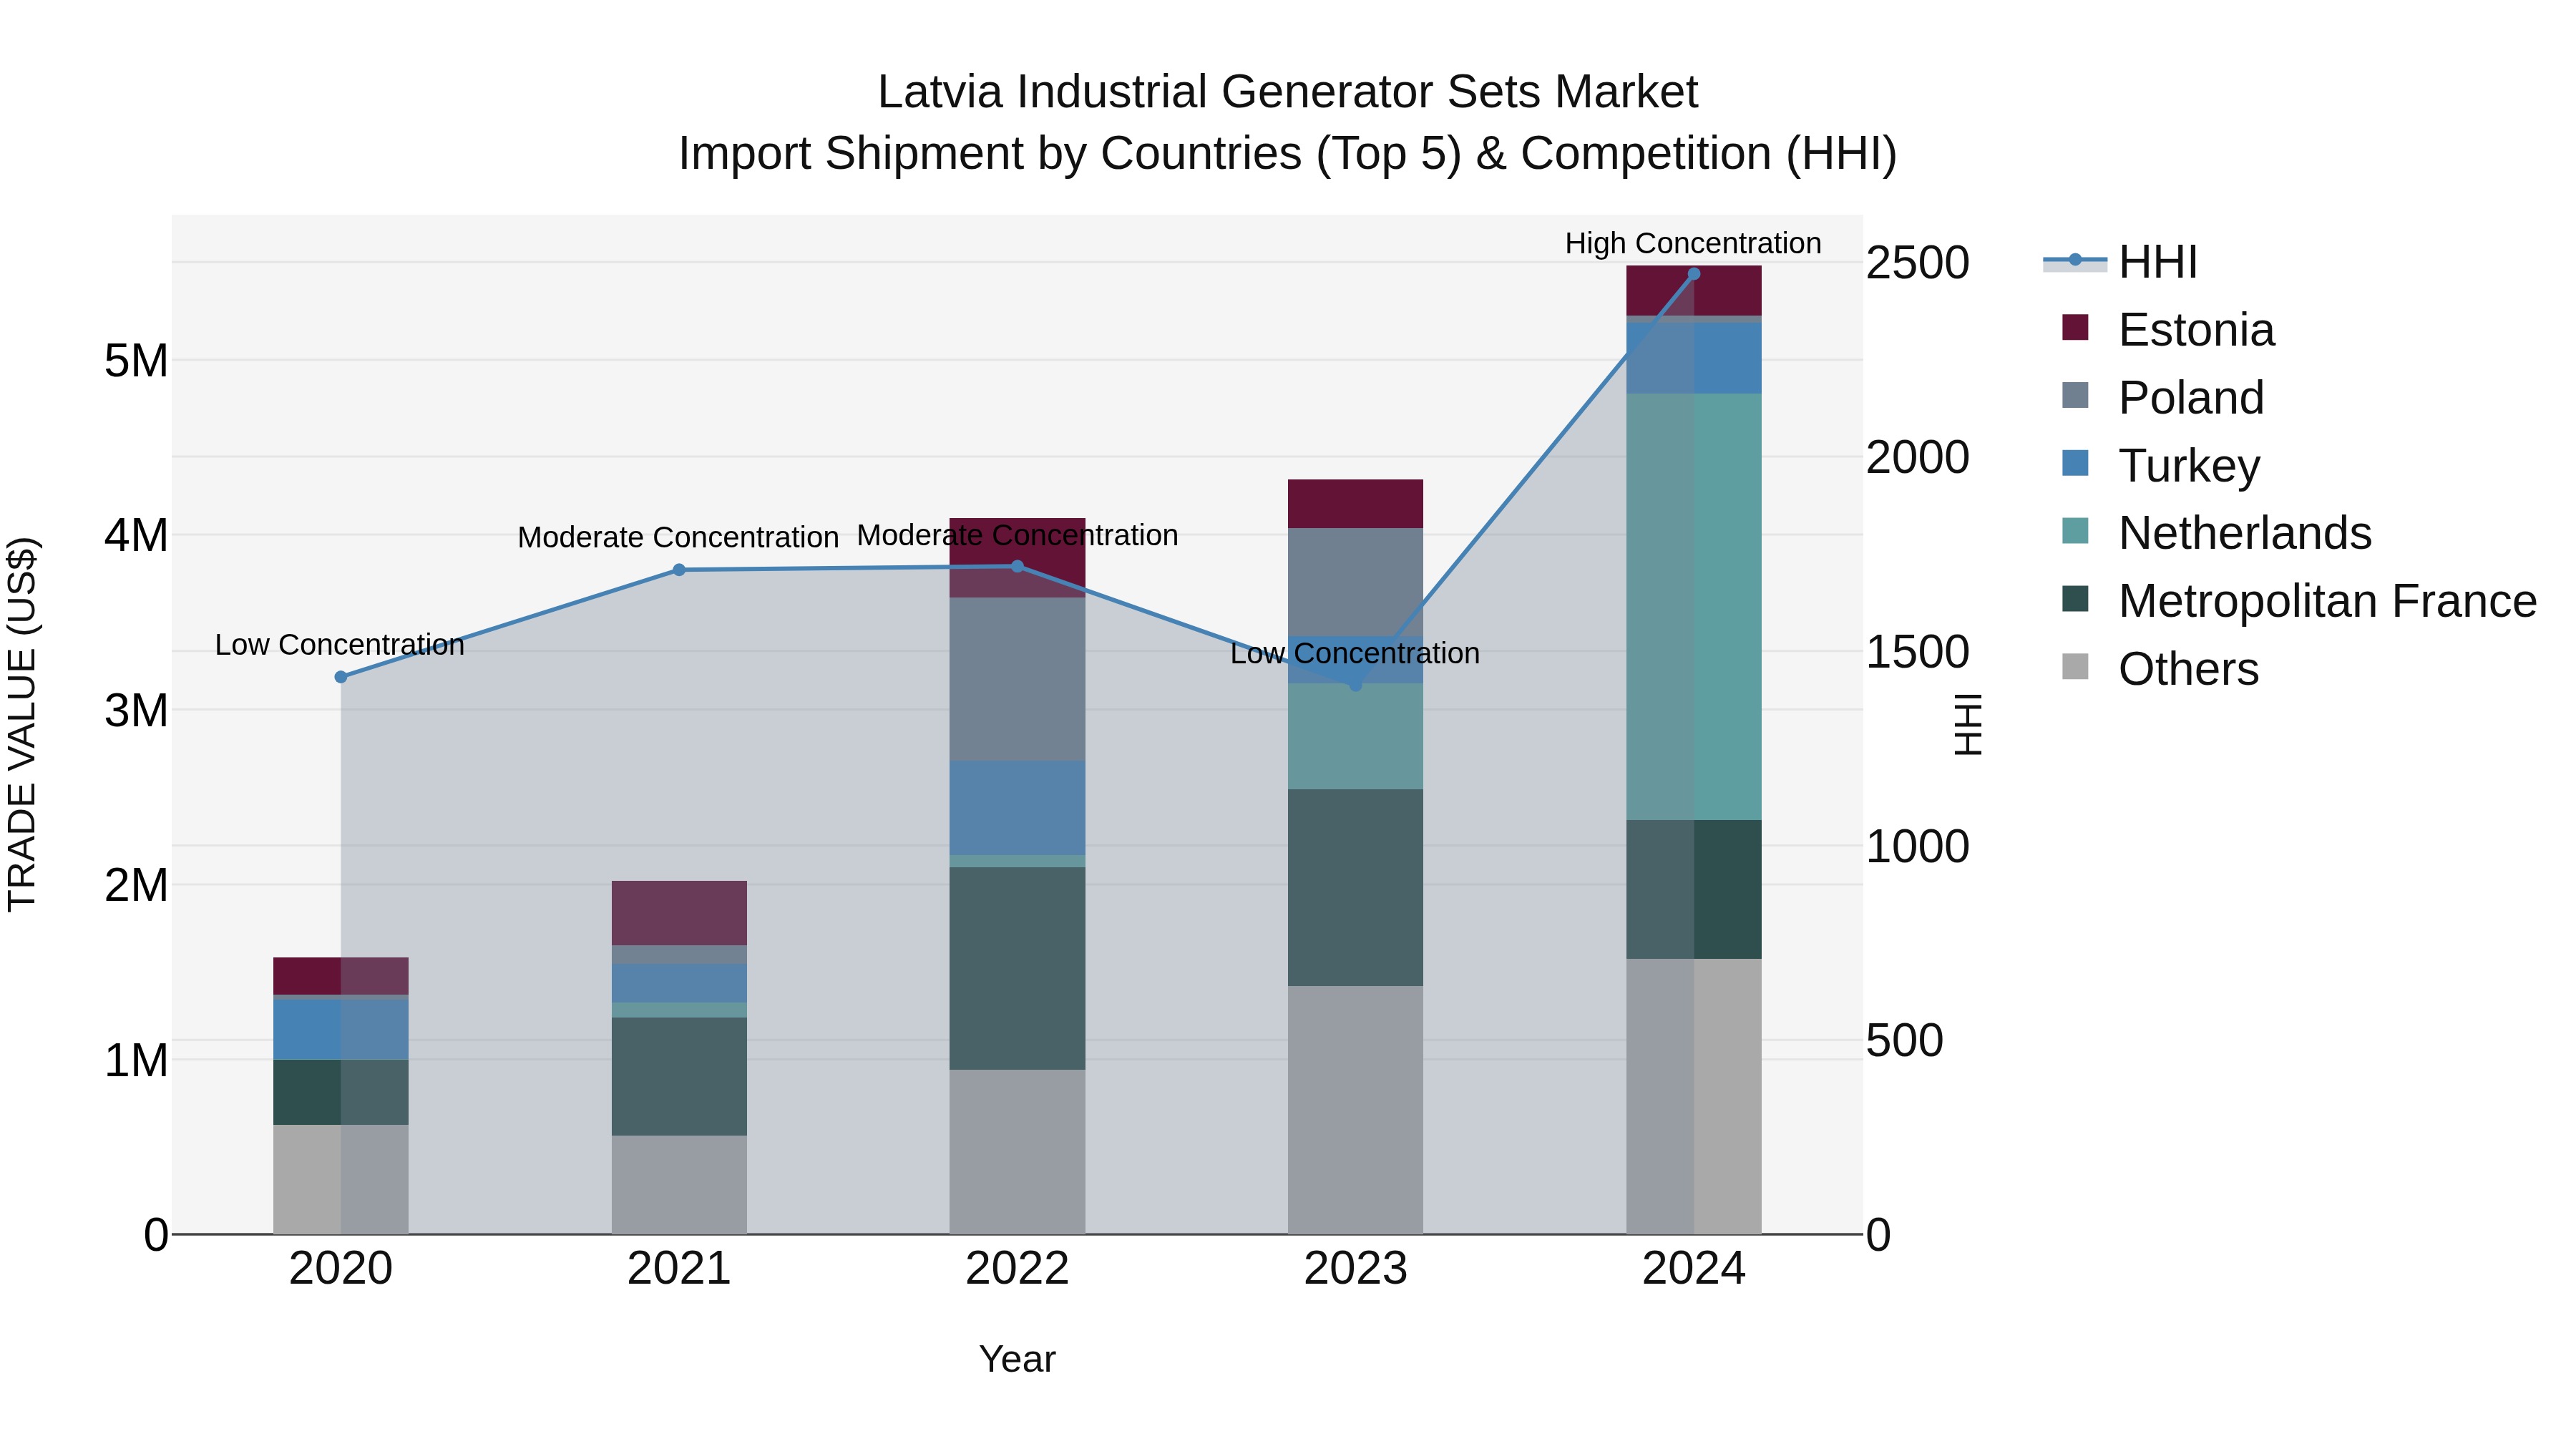Click the 2024 Netherlands bar segment
The height and width of the screenshot is (1449, 2576).
(x=1694, y=607)
